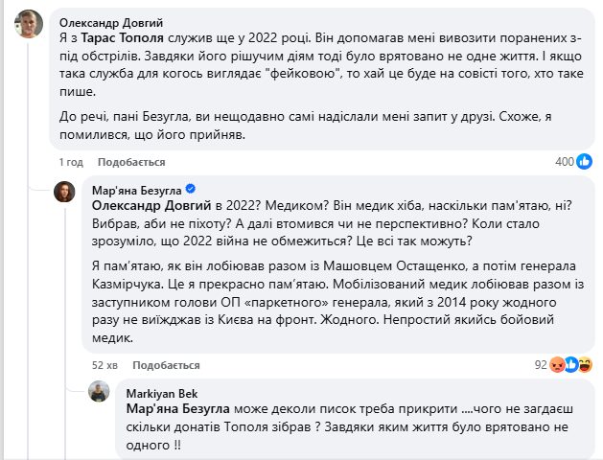
Task: Click the angry reaction emoji beside 92
Action: (x=556, y=364)
